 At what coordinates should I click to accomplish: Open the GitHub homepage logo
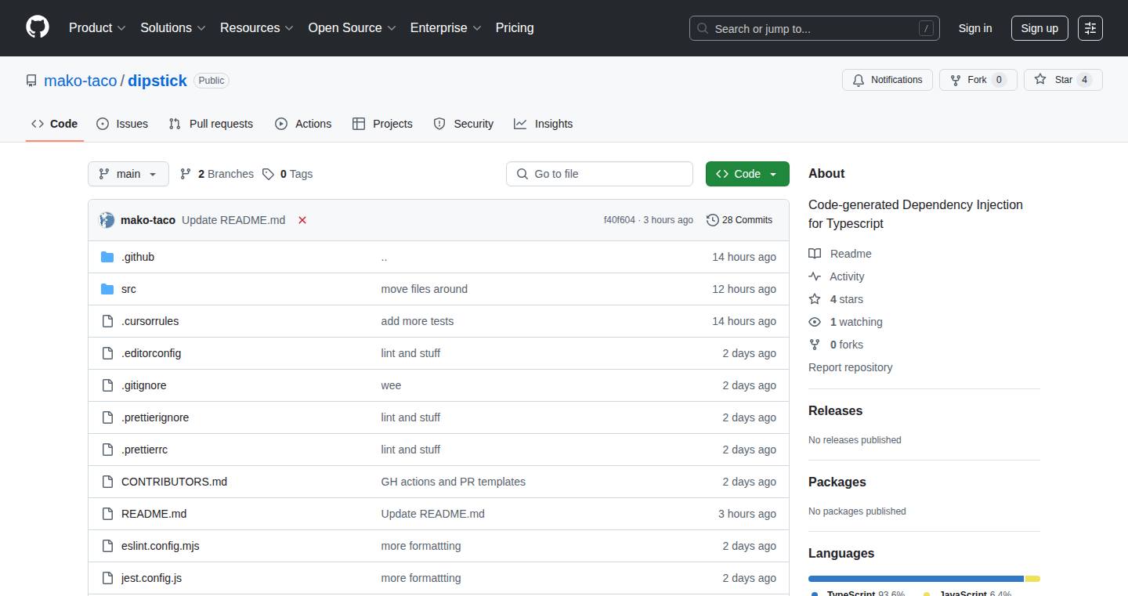[38, 28]
